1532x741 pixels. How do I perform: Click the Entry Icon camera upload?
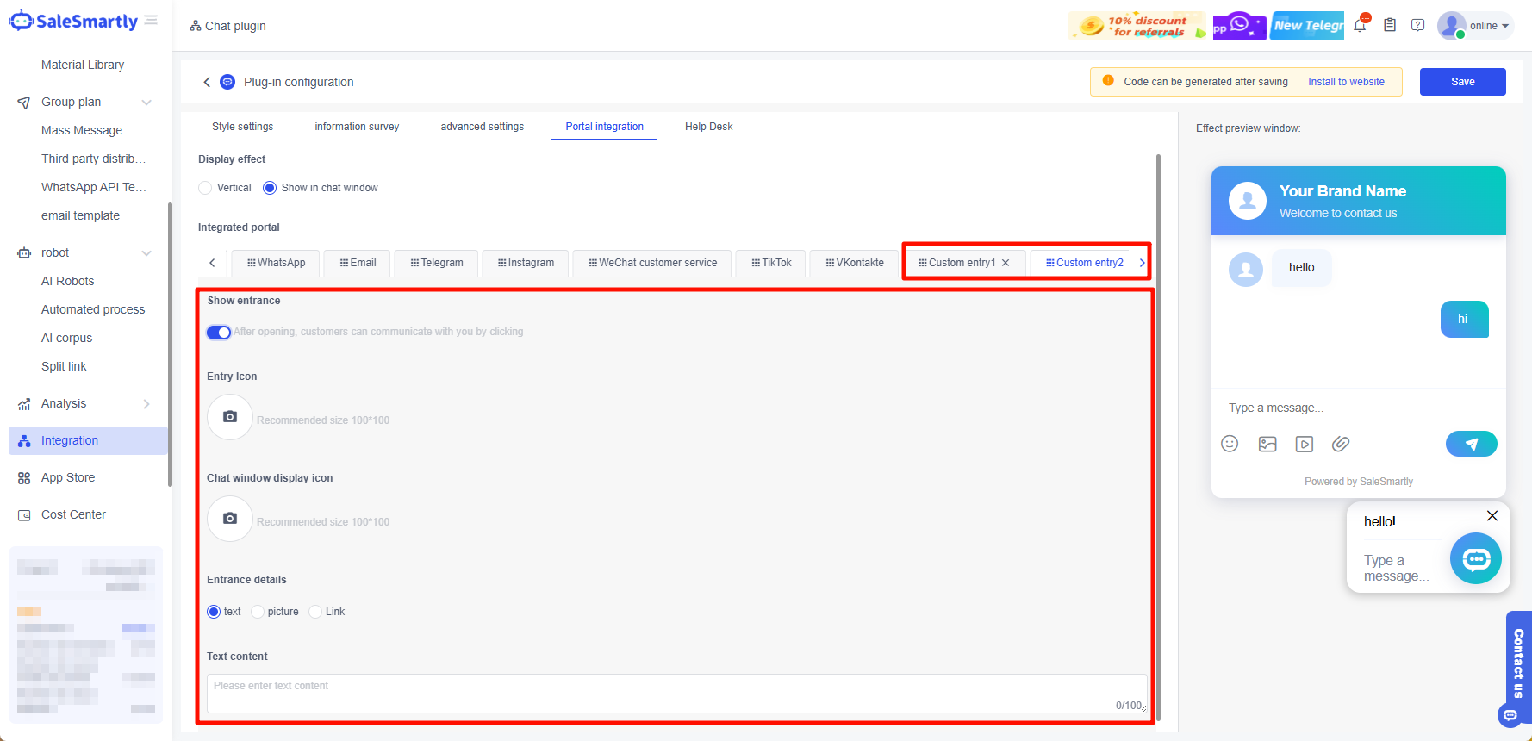point(230,417)
